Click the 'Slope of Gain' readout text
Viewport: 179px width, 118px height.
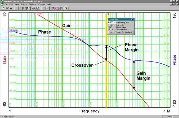[122, 29]
